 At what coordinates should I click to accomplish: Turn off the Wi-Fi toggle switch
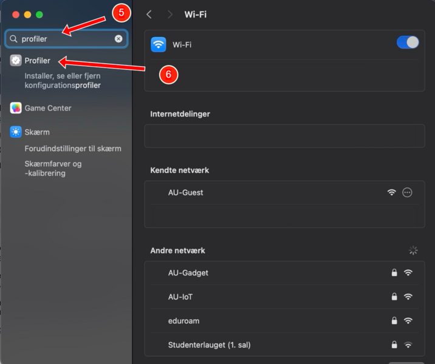(x=407, y=42)
